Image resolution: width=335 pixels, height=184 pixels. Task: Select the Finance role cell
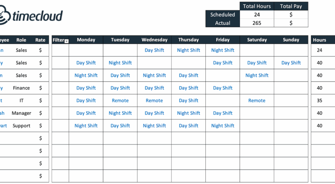click(x=21, y=88)
